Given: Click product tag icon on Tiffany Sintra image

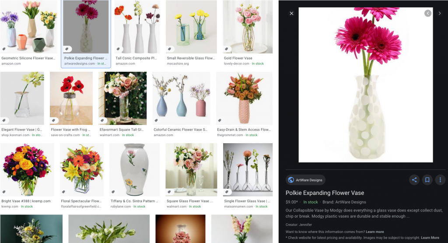Looking at the screenshot, I should tap(113, 192).
